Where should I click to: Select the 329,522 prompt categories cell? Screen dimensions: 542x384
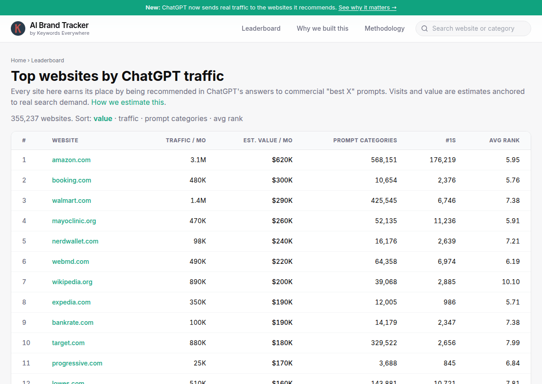tap(384, 343)
